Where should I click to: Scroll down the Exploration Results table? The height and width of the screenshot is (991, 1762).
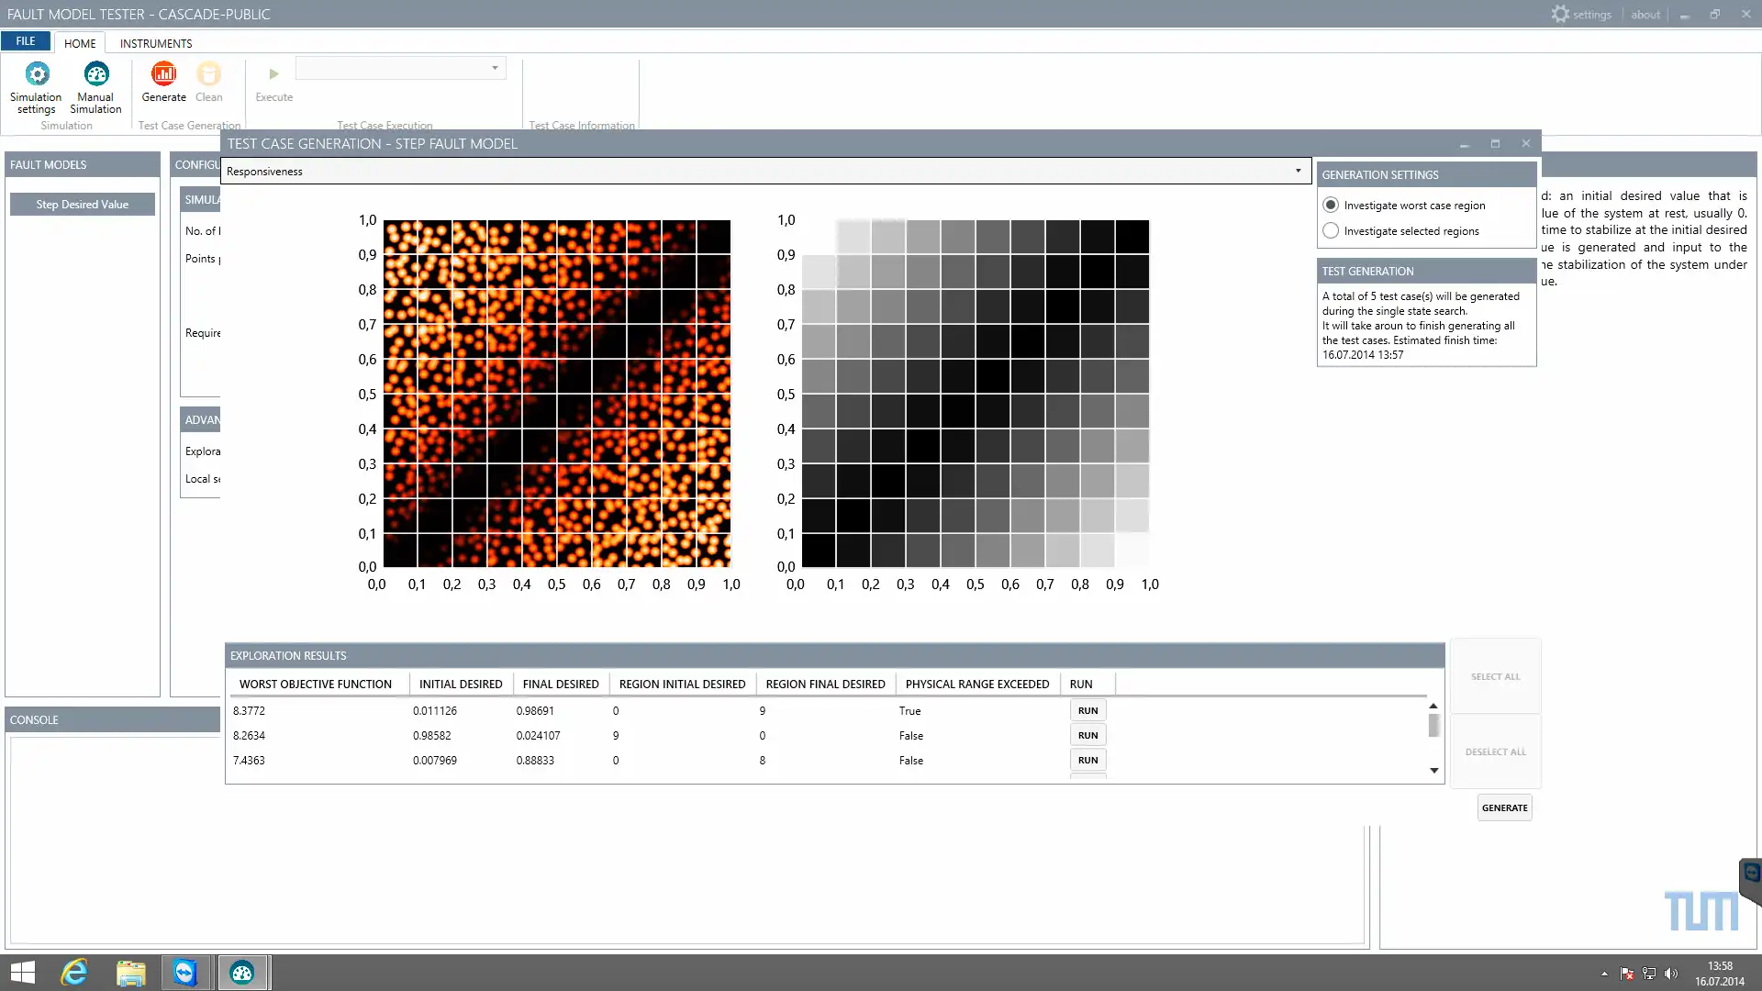pos(1433,770)
